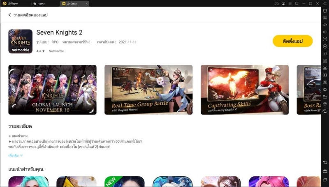329x187 pixels.
Task: Click update date 2021-11-11
Action: pyautogui.click(x=127, y=42)
